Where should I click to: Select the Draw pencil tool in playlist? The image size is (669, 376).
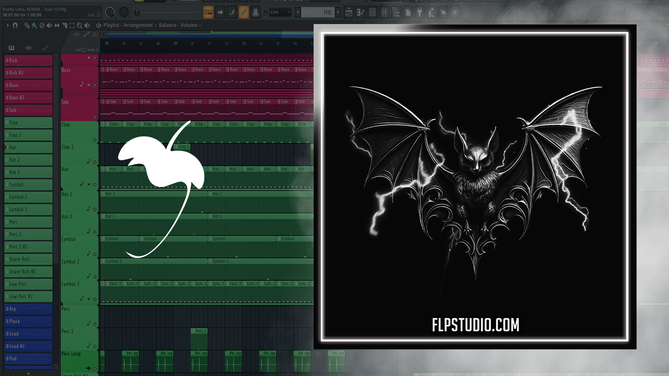tap(27, 25)
